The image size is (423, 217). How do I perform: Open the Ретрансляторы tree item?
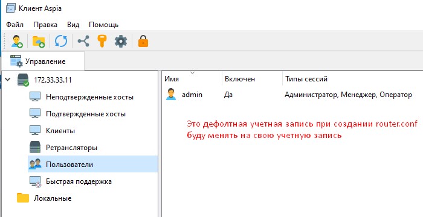click(71, 148)
